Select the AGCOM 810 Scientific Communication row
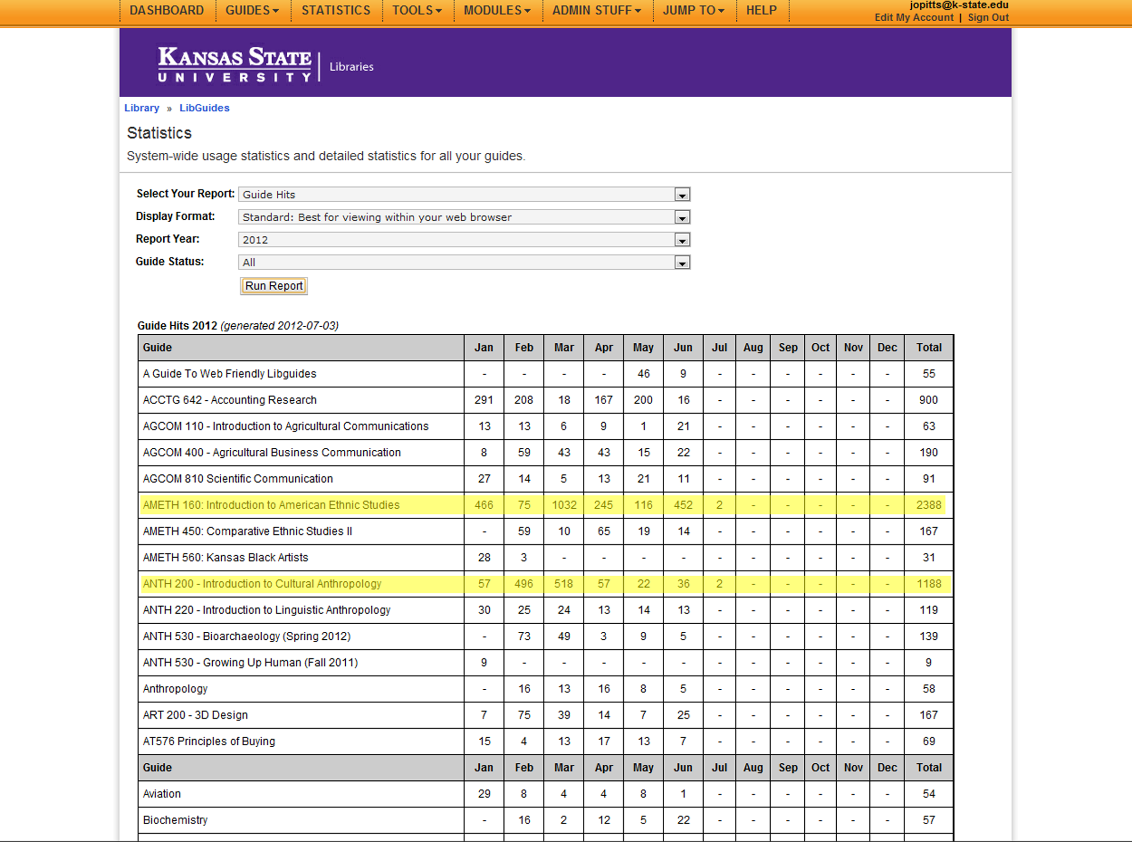The width and height of the screenshot is (1132, 842). coord(546,479)
